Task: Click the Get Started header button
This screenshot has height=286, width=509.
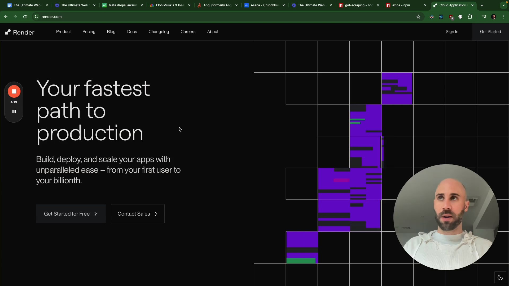Action: click(x=490, y=32)
